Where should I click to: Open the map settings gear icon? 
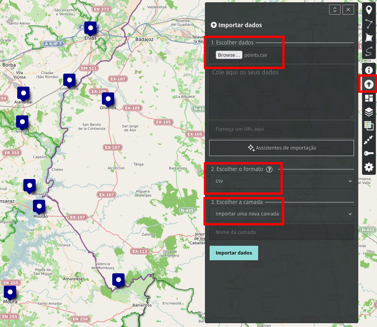(369, 167)
